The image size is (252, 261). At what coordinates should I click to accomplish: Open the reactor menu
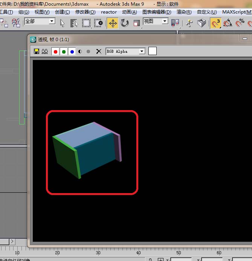[x=108, y=12]
